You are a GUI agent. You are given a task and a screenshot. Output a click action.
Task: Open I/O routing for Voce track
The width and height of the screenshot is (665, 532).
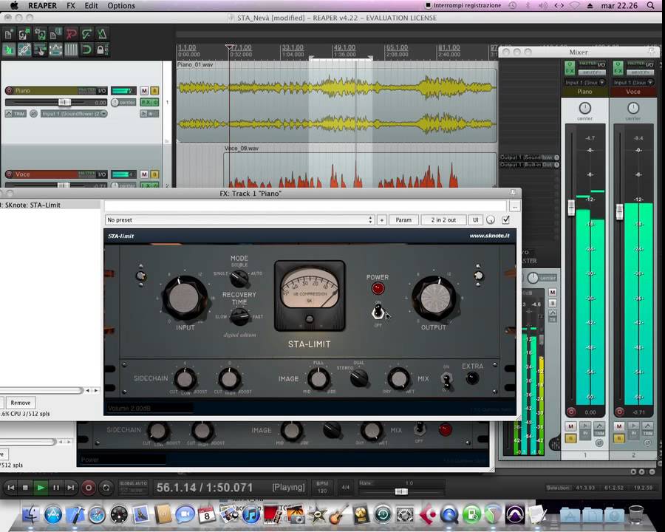click(x=102, y=174)
